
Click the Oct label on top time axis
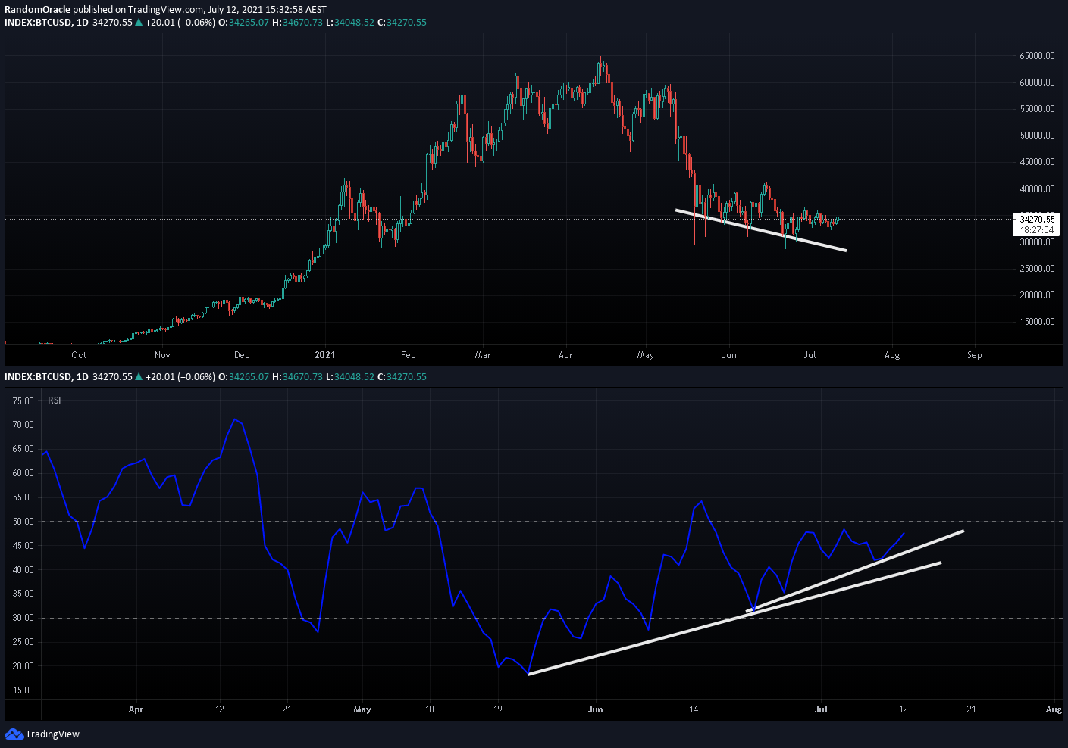click(79, 355)
